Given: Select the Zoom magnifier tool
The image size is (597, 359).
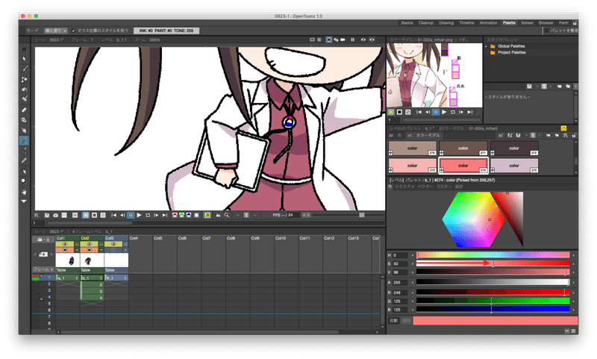Looking at the screenshot, I should tap(24, 181).
